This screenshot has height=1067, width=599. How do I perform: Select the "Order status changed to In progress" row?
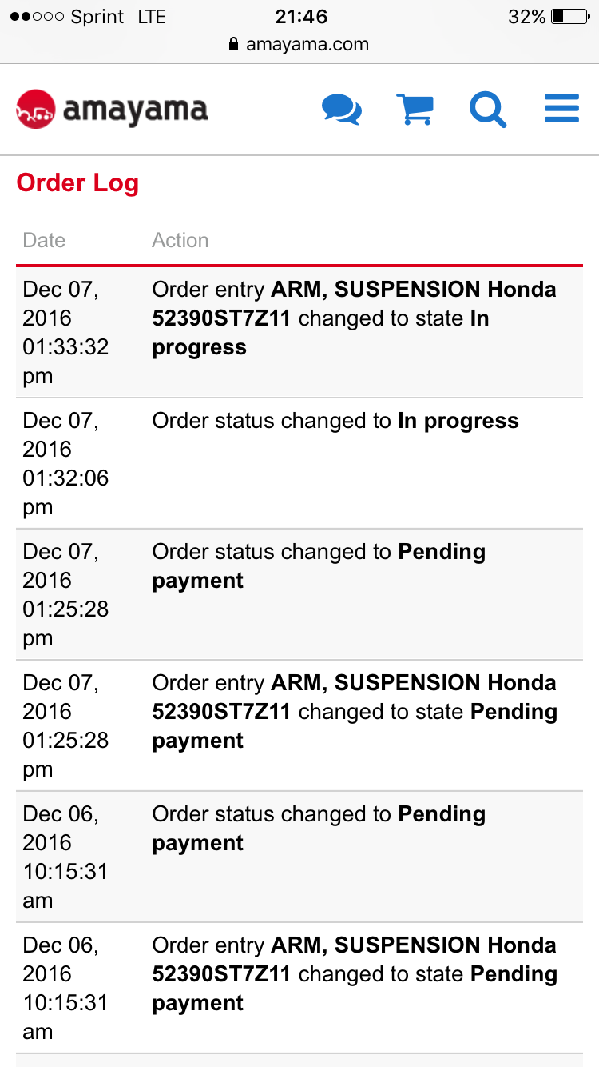pyautogui.click(x=335, y=422)
